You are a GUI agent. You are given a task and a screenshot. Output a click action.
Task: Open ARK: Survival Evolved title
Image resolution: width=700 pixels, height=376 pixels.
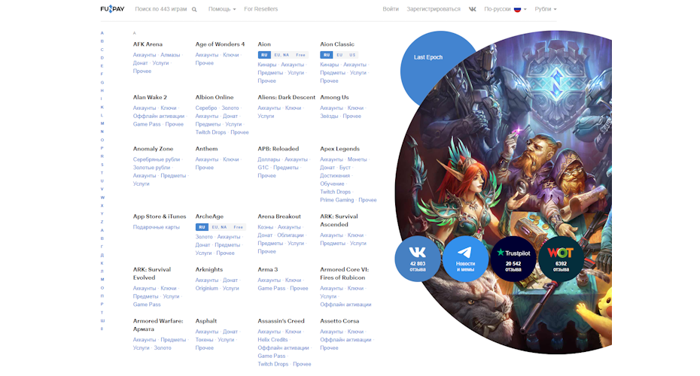point(152,274)
